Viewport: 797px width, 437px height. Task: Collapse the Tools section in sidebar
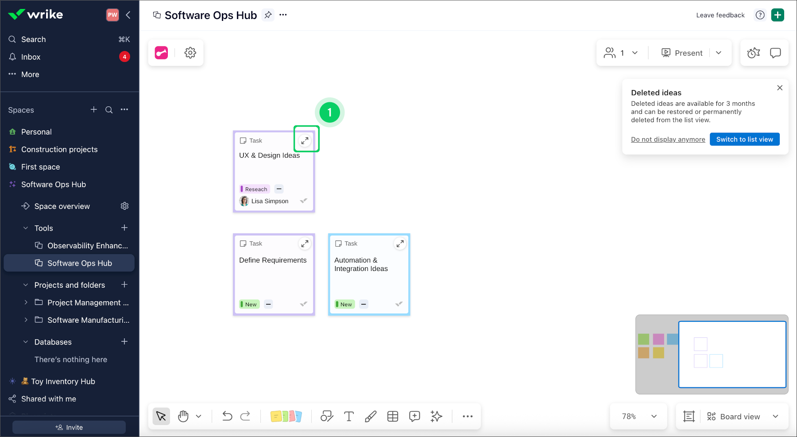pos(26,228)
